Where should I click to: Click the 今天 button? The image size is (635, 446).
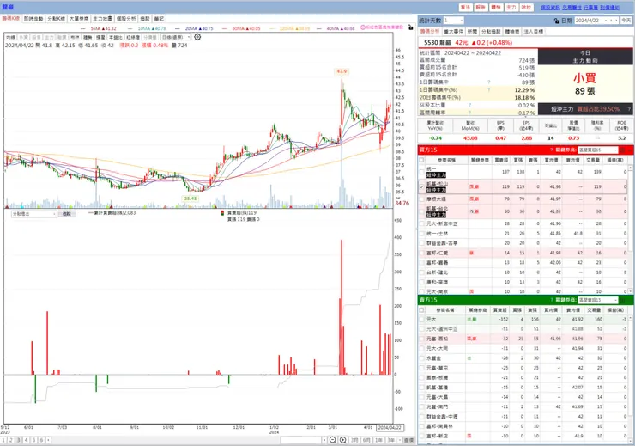[x=626, y=21]
